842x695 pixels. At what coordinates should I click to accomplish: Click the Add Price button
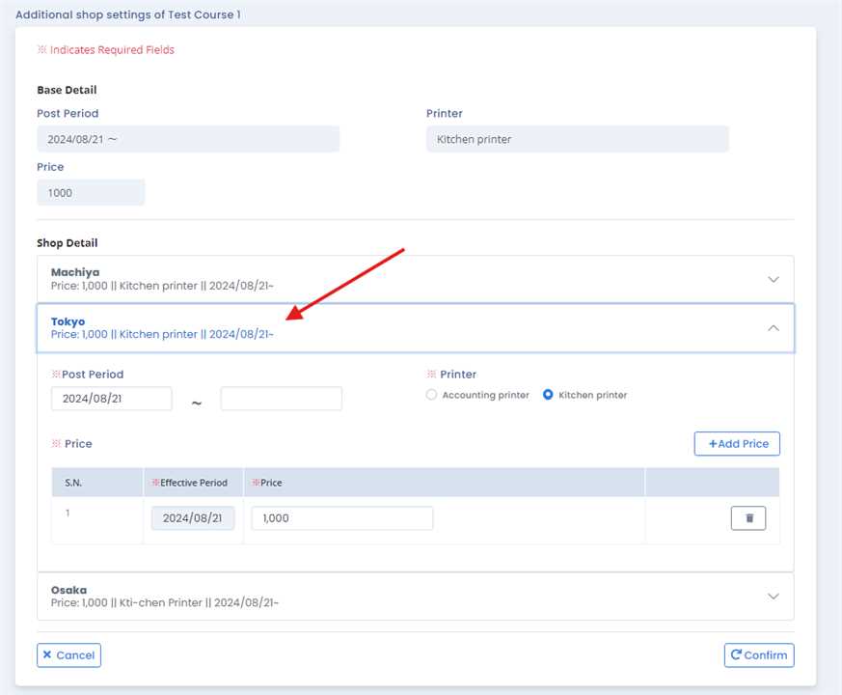(737, 444)
